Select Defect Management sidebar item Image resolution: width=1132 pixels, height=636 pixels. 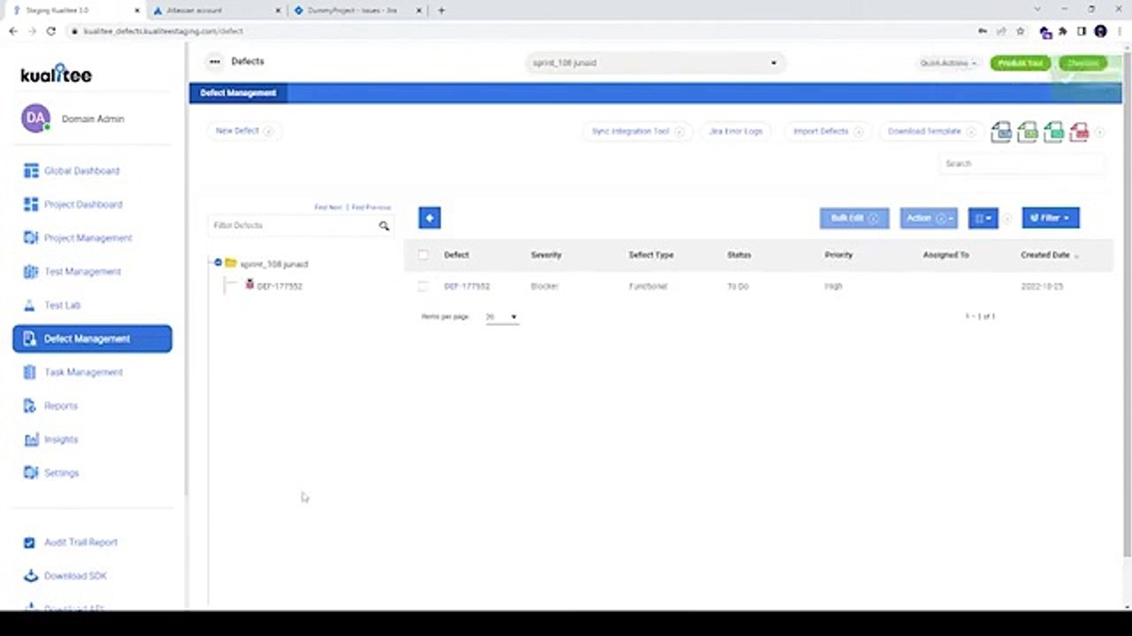[x=92, y=338]
